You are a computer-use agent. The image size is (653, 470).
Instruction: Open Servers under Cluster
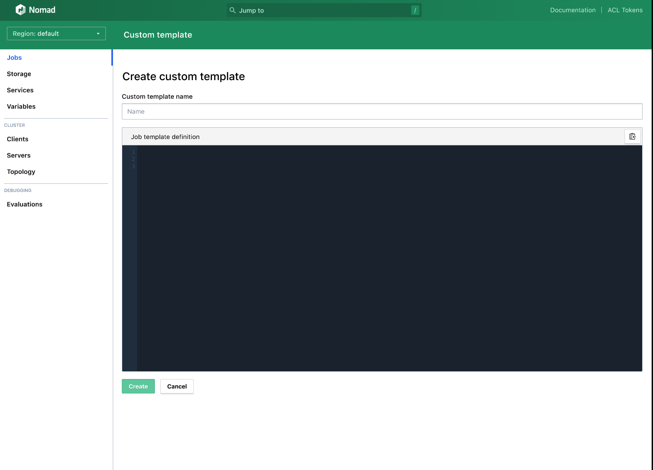point(19,155)
